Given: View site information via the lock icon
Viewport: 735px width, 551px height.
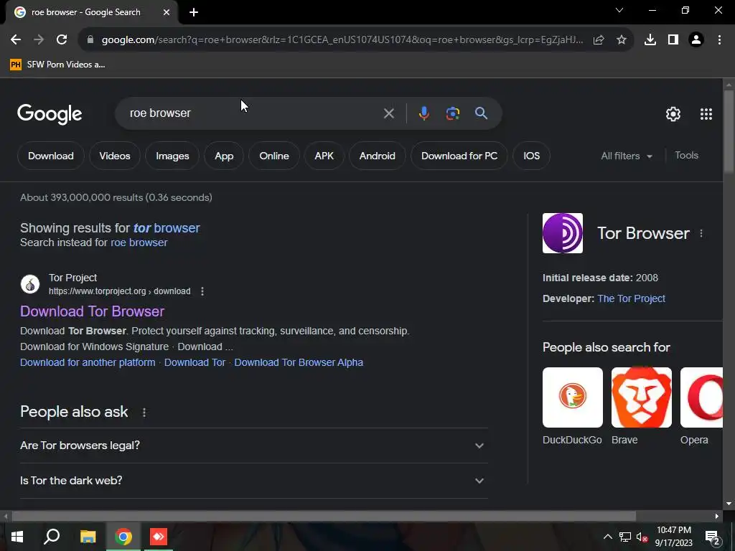Looking at the screenshot, I should 90,40.
